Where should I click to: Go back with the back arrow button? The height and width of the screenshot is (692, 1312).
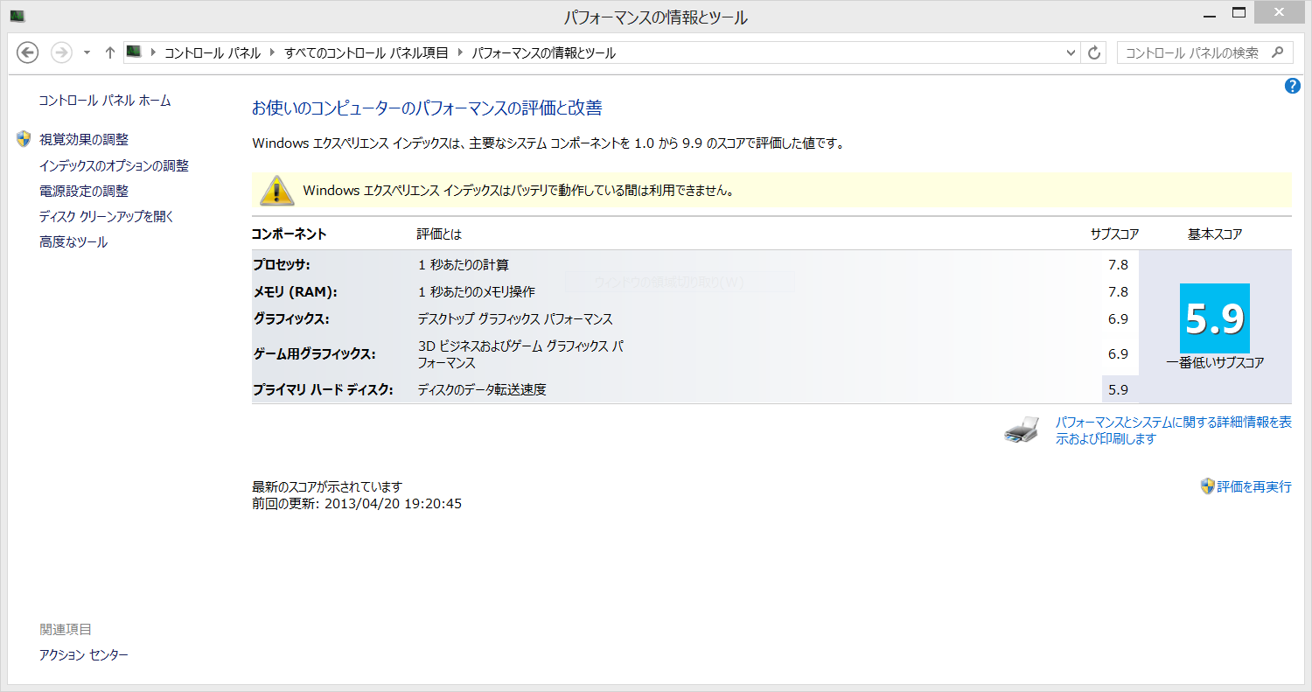(28, 52)
